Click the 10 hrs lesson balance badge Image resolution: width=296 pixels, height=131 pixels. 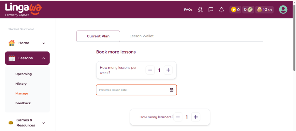pyautogui.click(x=264, y=10)
